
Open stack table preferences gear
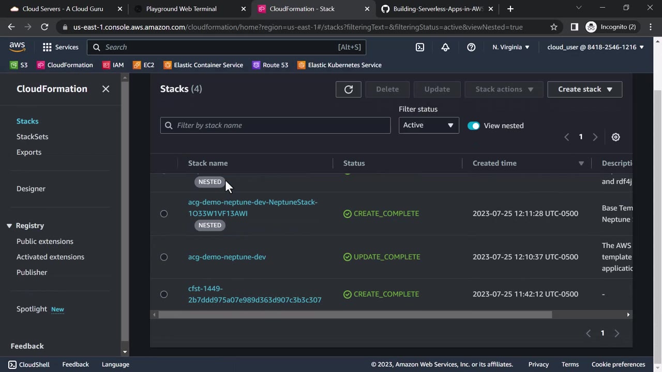point(615,137)
